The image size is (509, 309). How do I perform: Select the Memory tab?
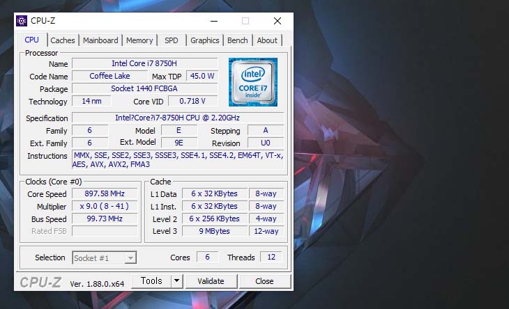pyautogui.click(x=139, y=40)
